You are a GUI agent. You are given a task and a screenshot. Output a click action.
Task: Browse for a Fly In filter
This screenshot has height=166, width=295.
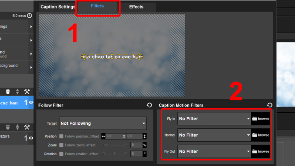pos(261,119)
